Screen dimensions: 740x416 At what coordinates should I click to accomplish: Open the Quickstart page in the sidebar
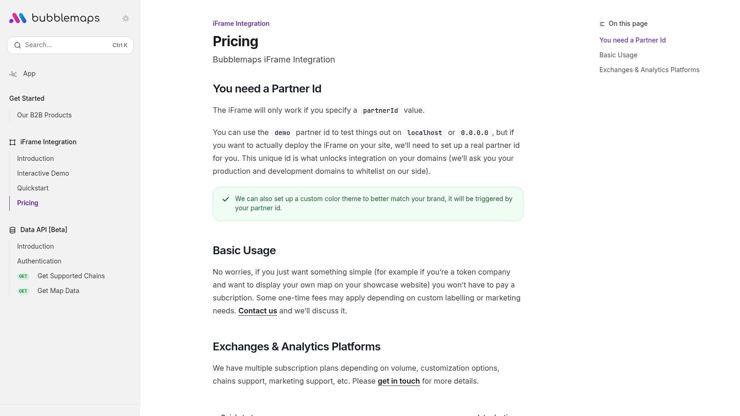[x=32, y=188]
